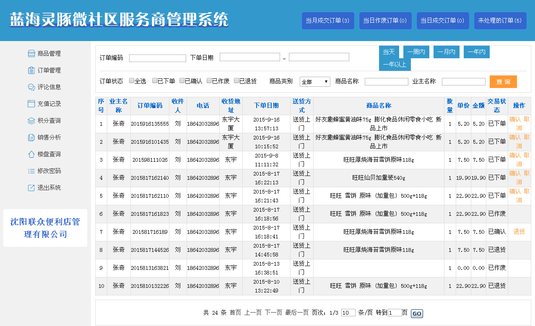This screenshot has width=535, height=326.
Task: Open 楼盘查询 in the sidebar menu
Action: (49, 154)
